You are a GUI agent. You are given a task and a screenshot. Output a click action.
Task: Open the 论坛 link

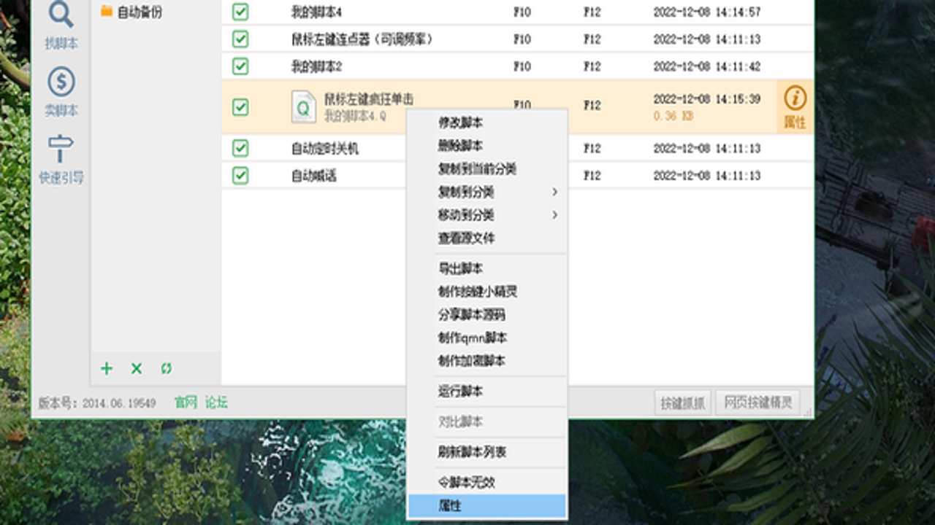[216, 402]
